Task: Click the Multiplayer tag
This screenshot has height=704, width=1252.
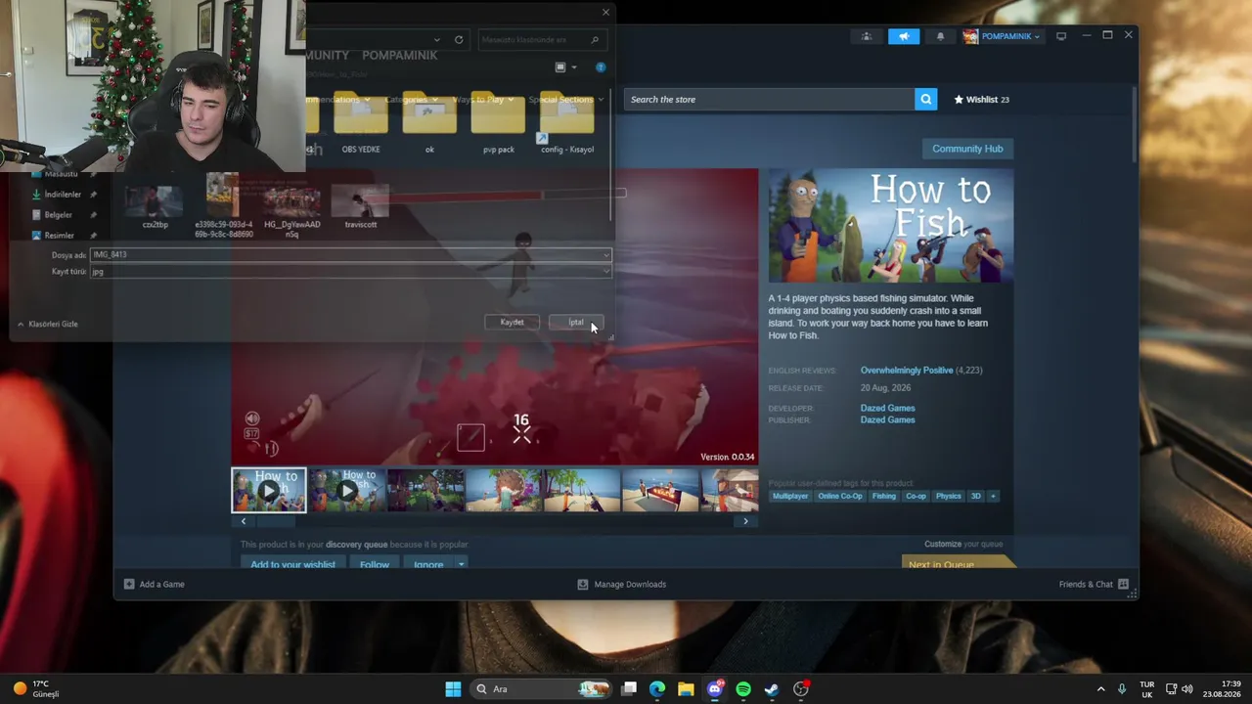Action: pos(790,496)
